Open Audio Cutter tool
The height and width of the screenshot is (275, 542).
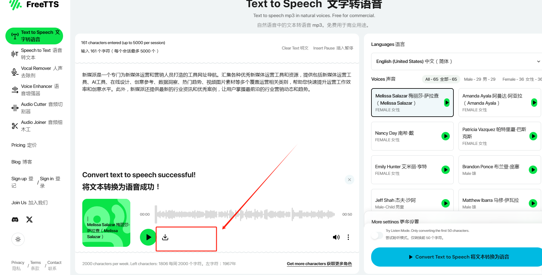tap(37, 108)
